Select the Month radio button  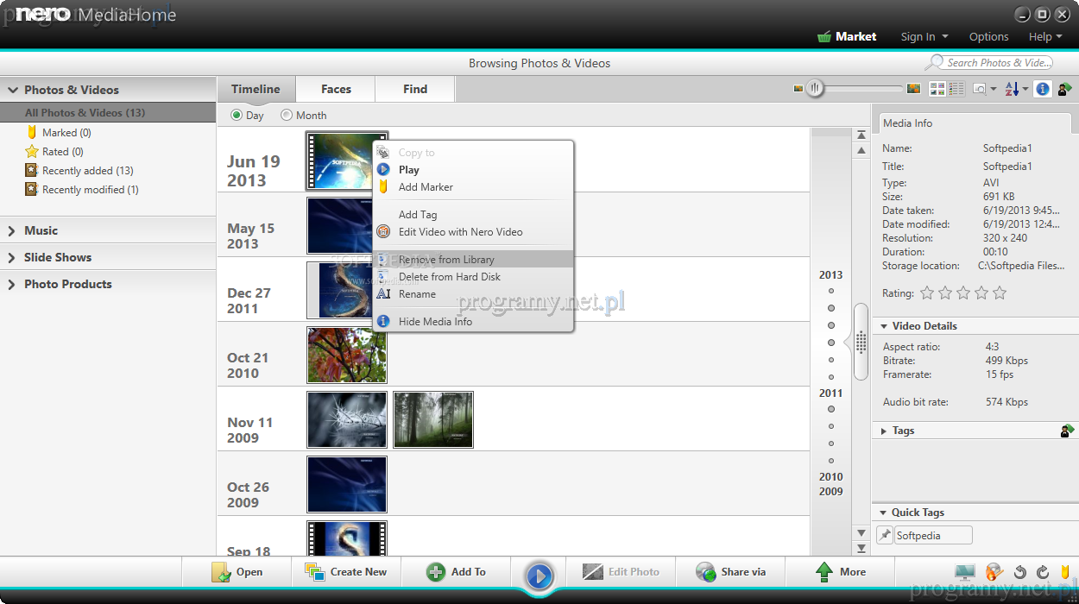[x=287, y=116]
